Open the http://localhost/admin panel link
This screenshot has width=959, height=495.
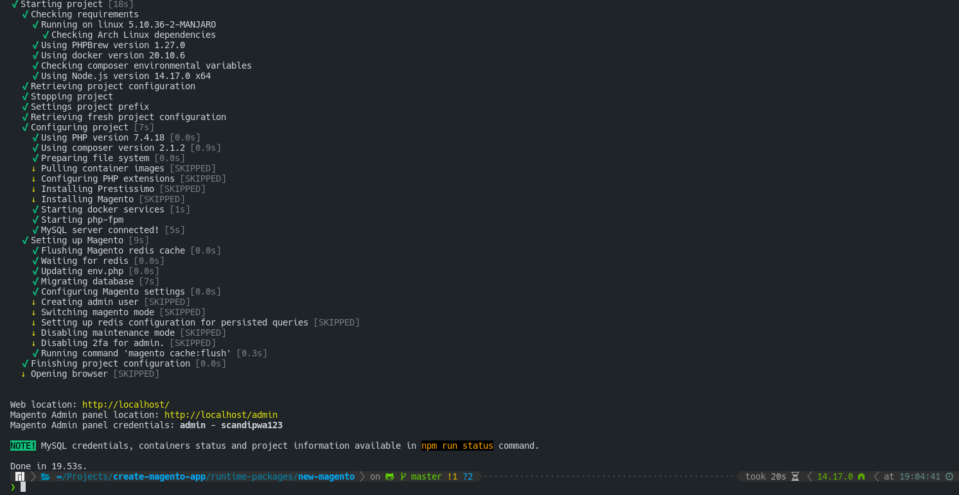pos(221,415)
